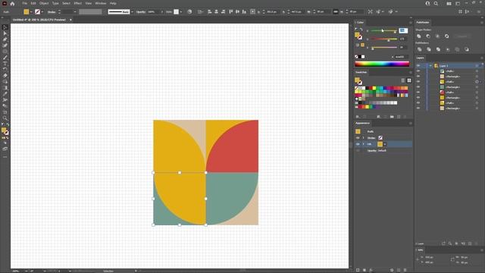Click Stroke label in Appearance panel

pos(371,138)
